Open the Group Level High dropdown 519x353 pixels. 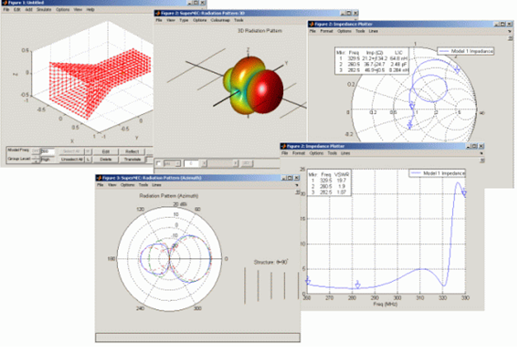(x=48, y=160)
